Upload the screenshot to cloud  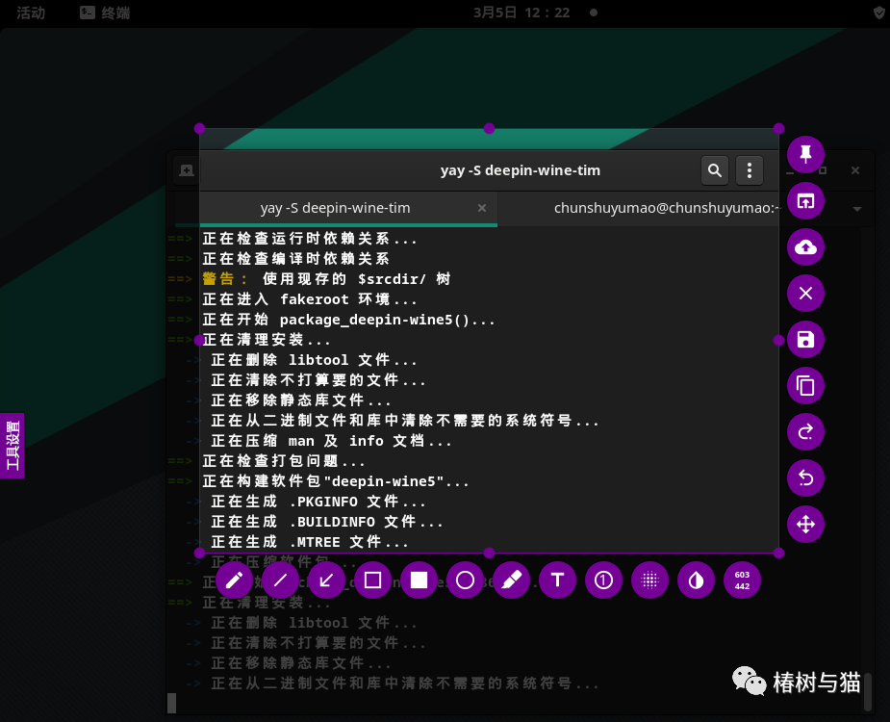(805, 247)
